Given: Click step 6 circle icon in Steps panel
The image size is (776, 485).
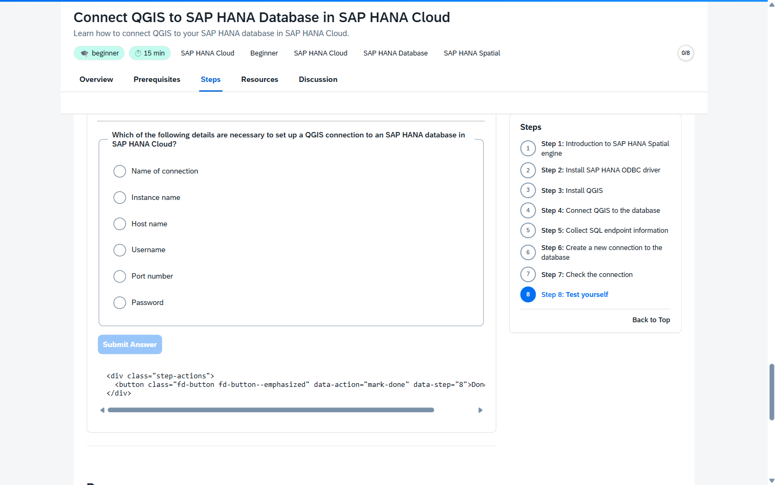Looking at the screenshot, I should tap(528, 252).
